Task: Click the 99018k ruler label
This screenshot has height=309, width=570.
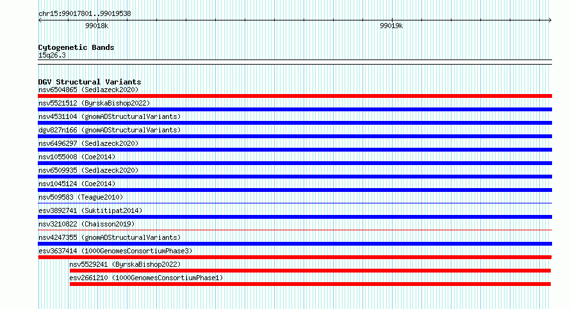Action: click(97, 26)
